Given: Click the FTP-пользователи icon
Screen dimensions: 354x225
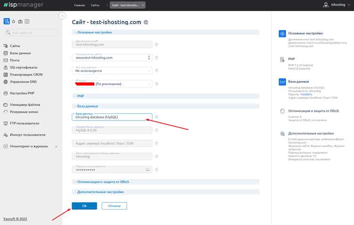Looking at the screenshot, I should 6,123.
